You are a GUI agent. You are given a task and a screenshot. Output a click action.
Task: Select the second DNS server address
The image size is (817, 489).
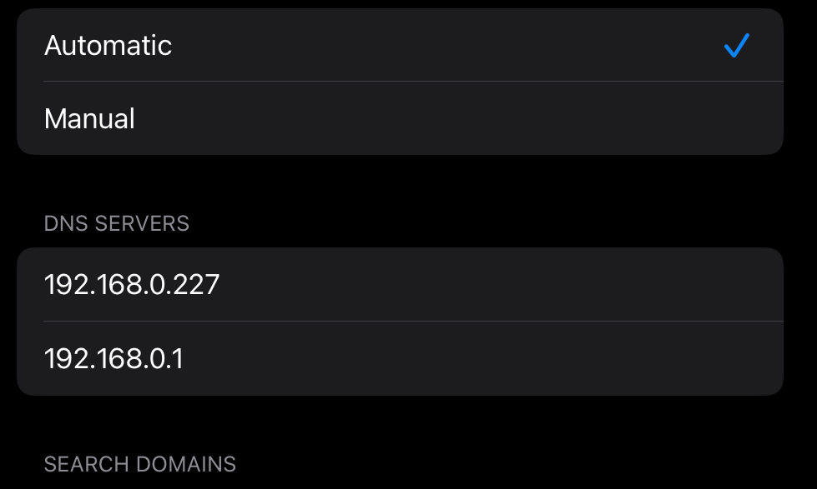tap(113, 358)
